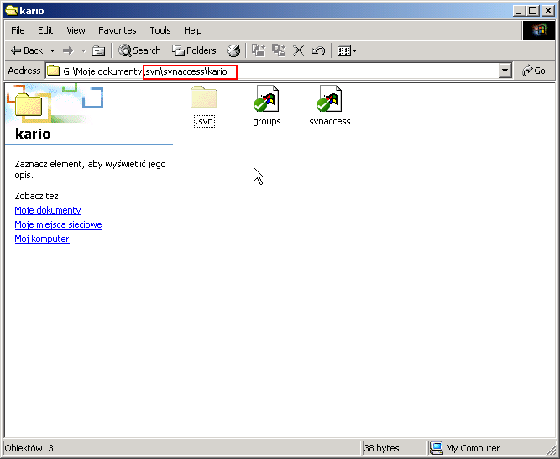560x459 pixels.
Task: Click My Computer in the status bar
Action: 465,448
